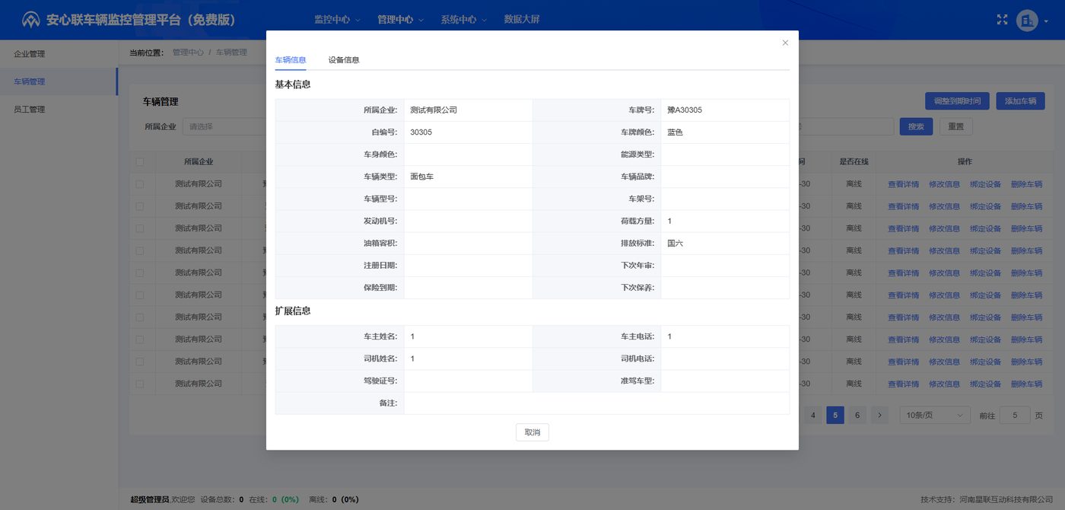Viewport: 1065px width, 510px height.
Task: Click the 搜索 button
Action: (x=916, y=126)
